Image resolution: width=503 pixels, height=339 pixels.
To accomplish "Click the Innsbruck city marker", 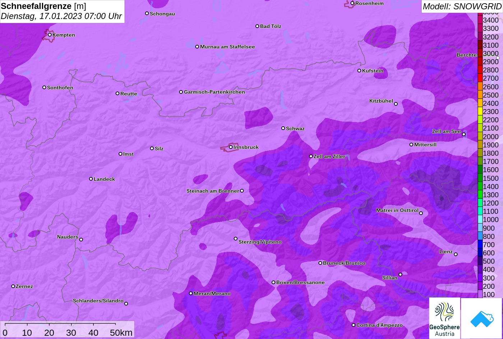I will click(x=231, y=147).
